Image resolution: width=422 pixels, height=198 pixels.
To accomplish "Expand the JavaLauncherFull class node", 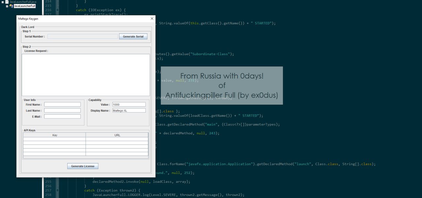I will tap(7, 6).
